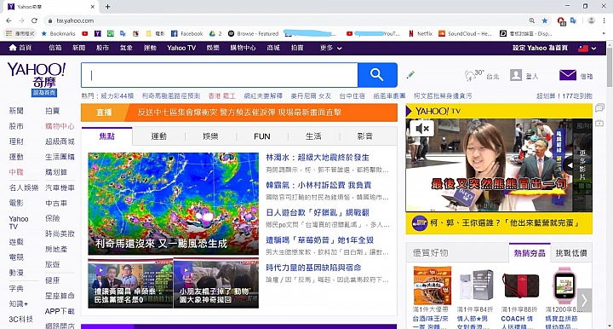Switch to the 運動 news tab
Image resolution: width=613 pixels, height=329 pixels.
[158, 136]
